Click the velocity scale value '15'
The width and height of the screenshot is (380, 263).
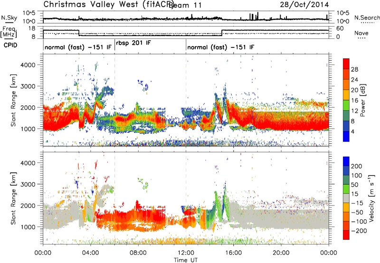coord(354,194)
